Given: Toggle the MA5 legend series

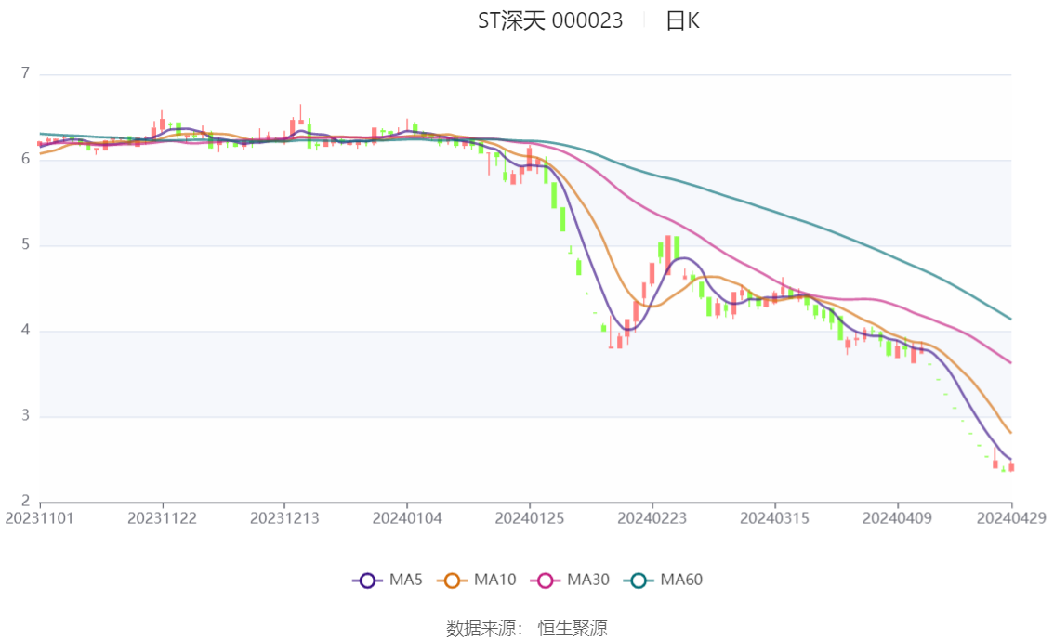Looking at the screenshot, I should coord(388,581).
